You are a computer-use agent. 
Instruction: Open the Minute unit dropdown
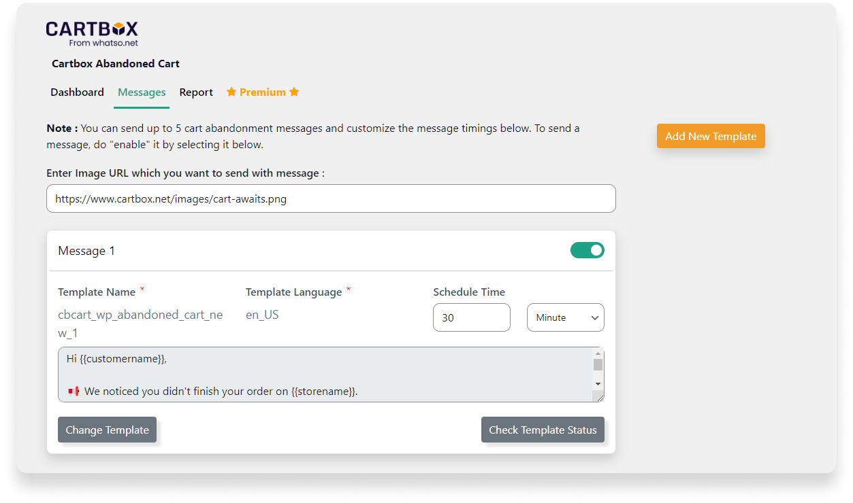(x=566, y=317)
